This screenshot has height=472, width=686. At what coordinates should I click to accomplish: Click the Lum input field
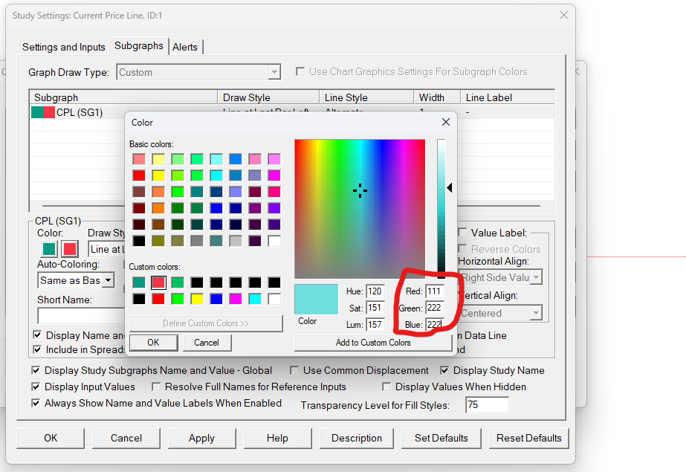(x=375, y=325)
